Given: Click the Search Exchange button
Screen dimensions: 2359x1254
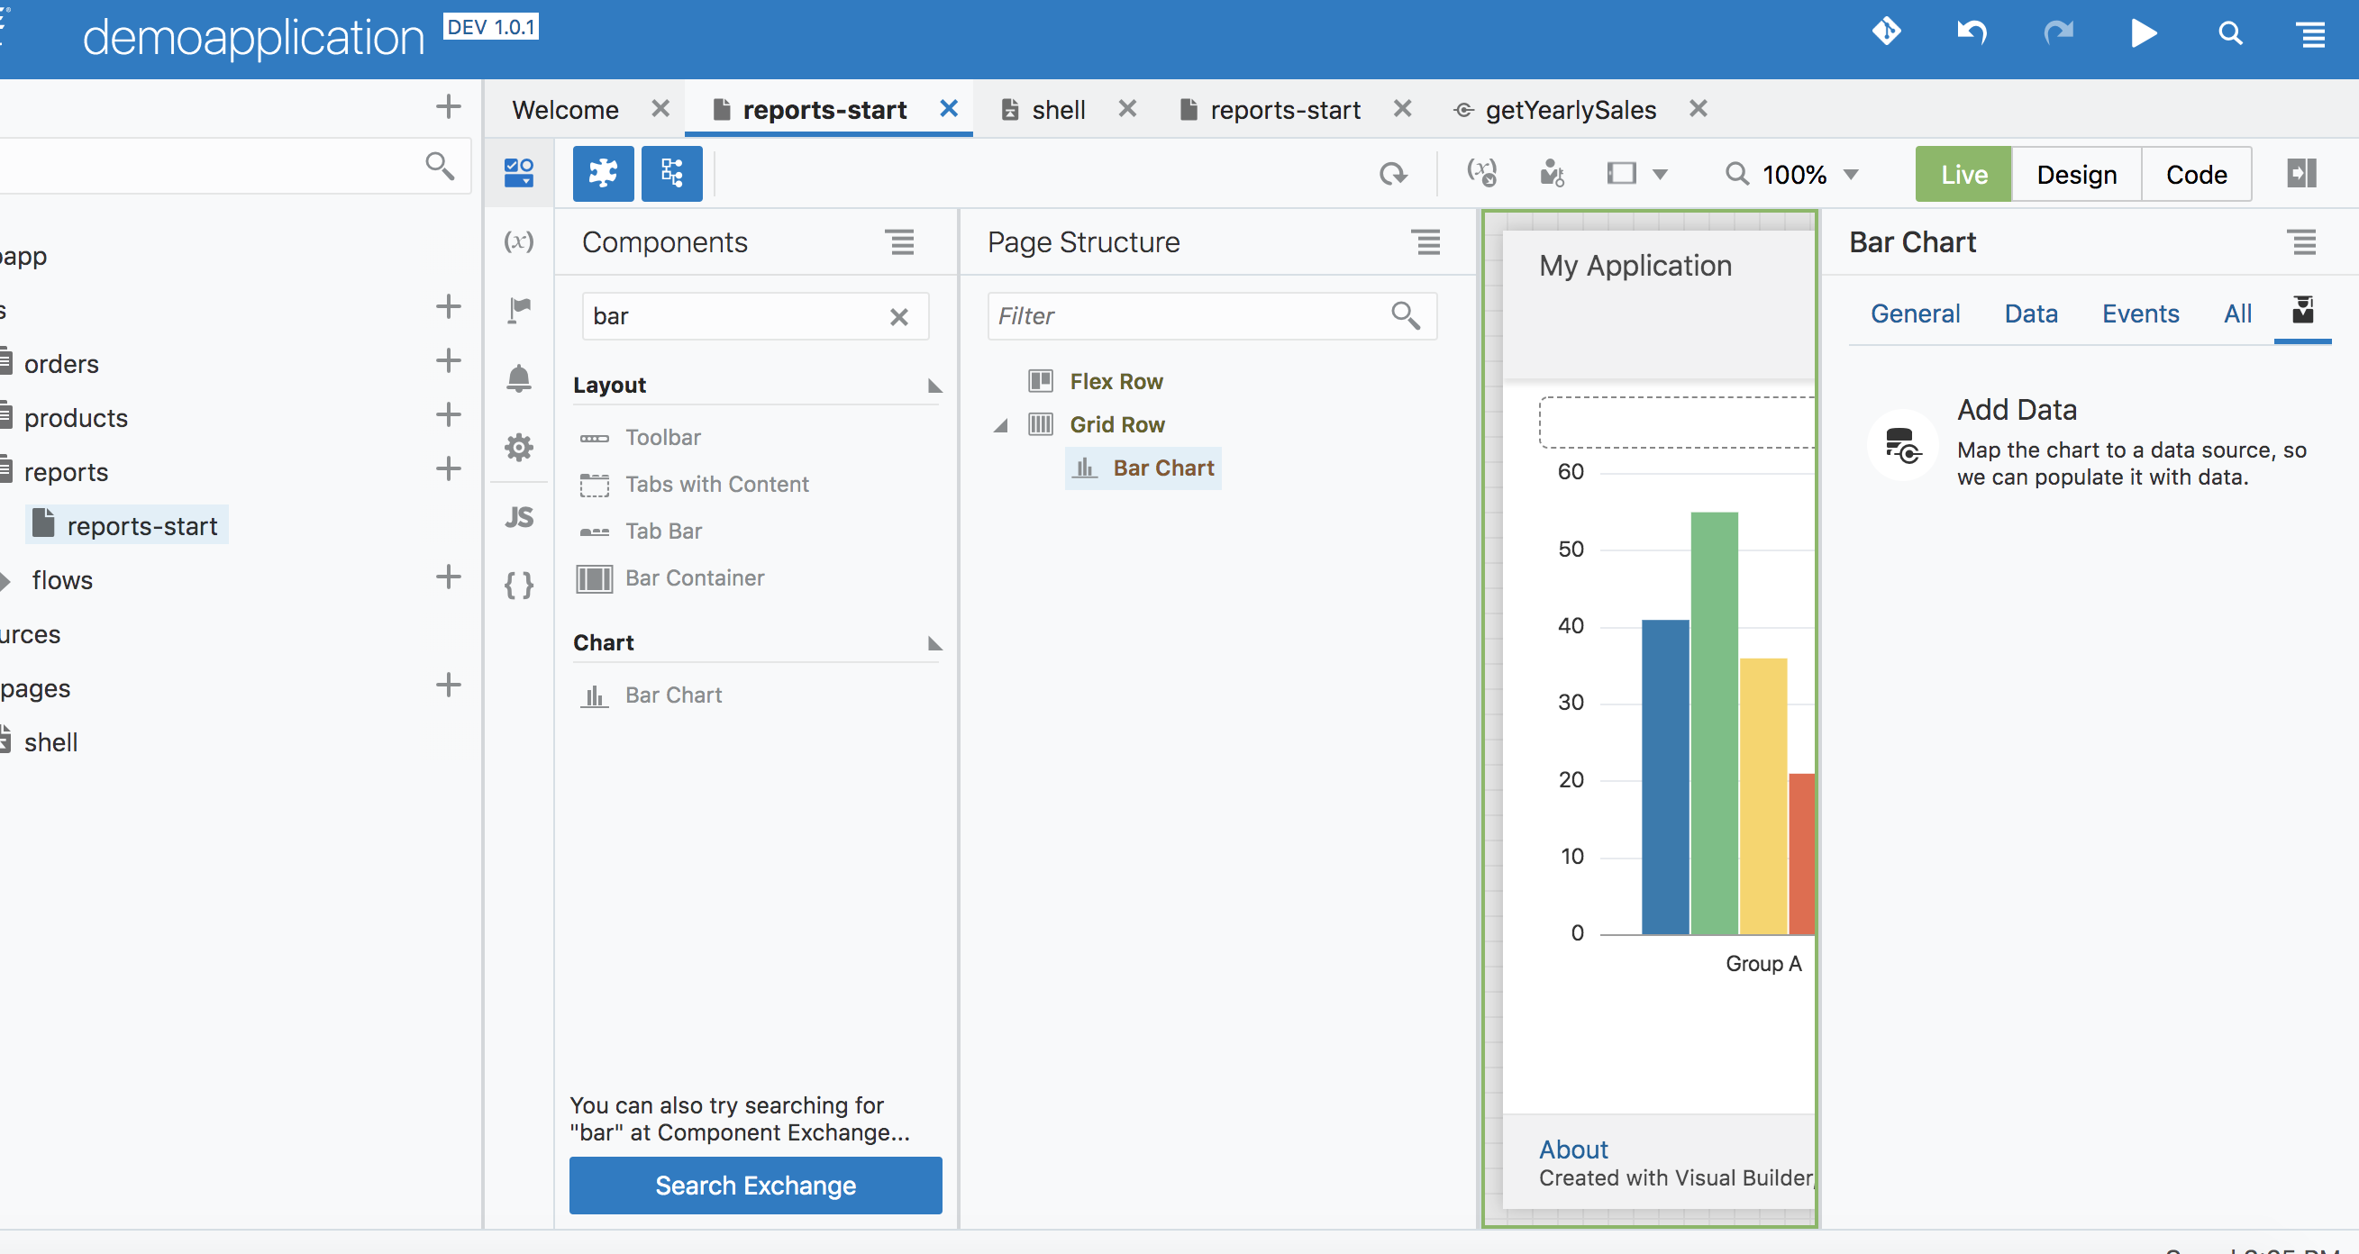Looking at the screenshot, I should point(755,1186).
